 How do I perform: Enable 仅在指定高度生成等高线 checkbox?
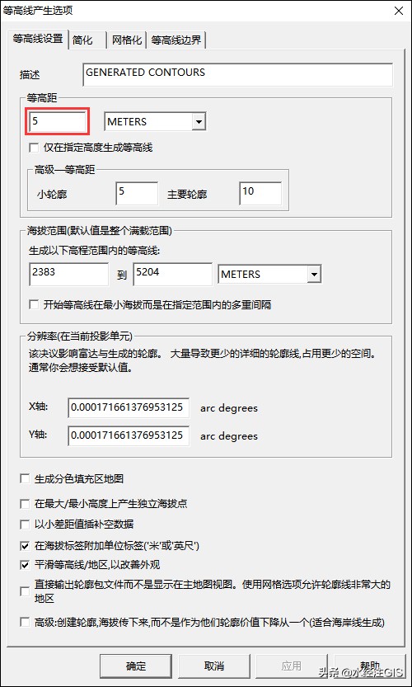(34, 148)
